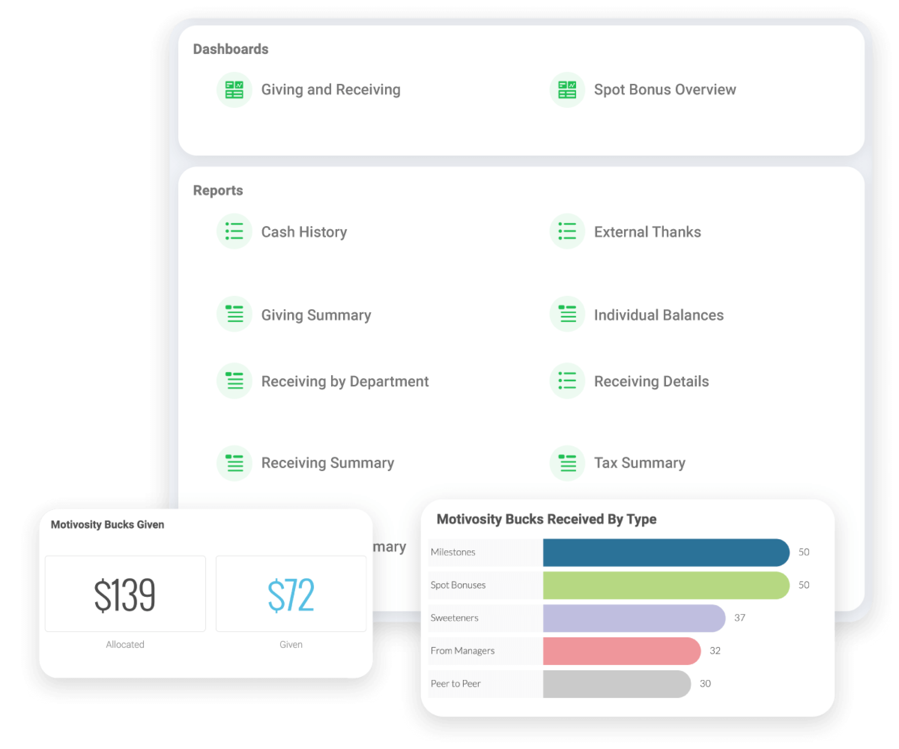Viewport: 899px width, 749px height.
Task: Click the Individual Balances report icon
Action: click(x=567, y=314)
